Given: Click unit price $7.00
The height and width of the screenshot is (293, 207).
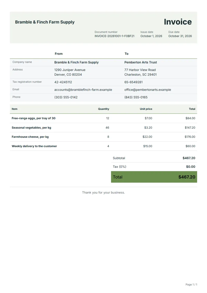Looking at the screenshot, I should tap(148, 118).
